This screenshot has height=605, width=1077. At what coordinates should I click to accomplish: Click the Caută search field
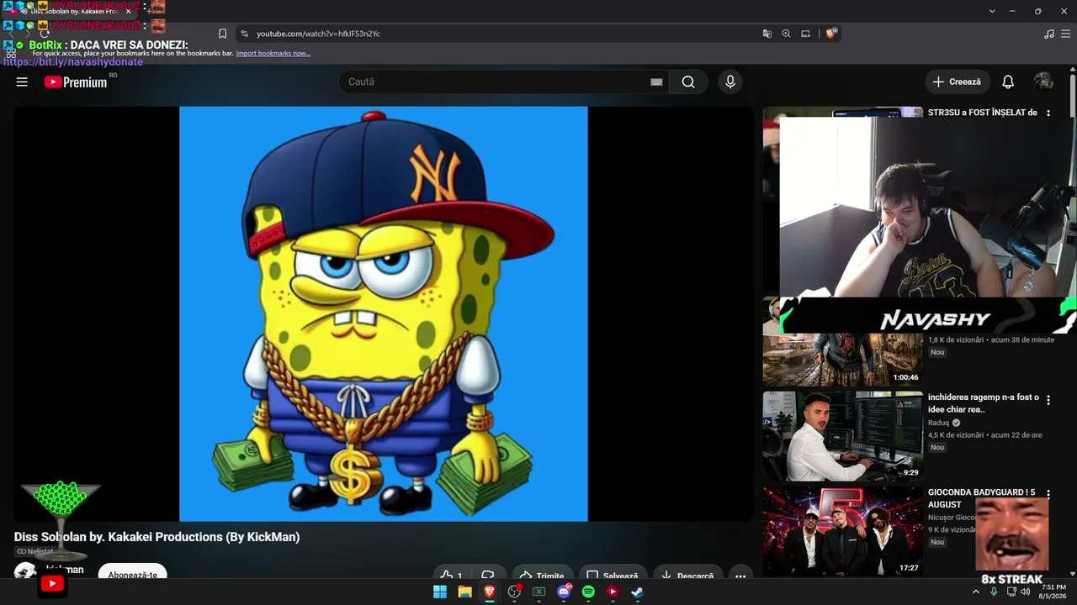click(496, 82)
